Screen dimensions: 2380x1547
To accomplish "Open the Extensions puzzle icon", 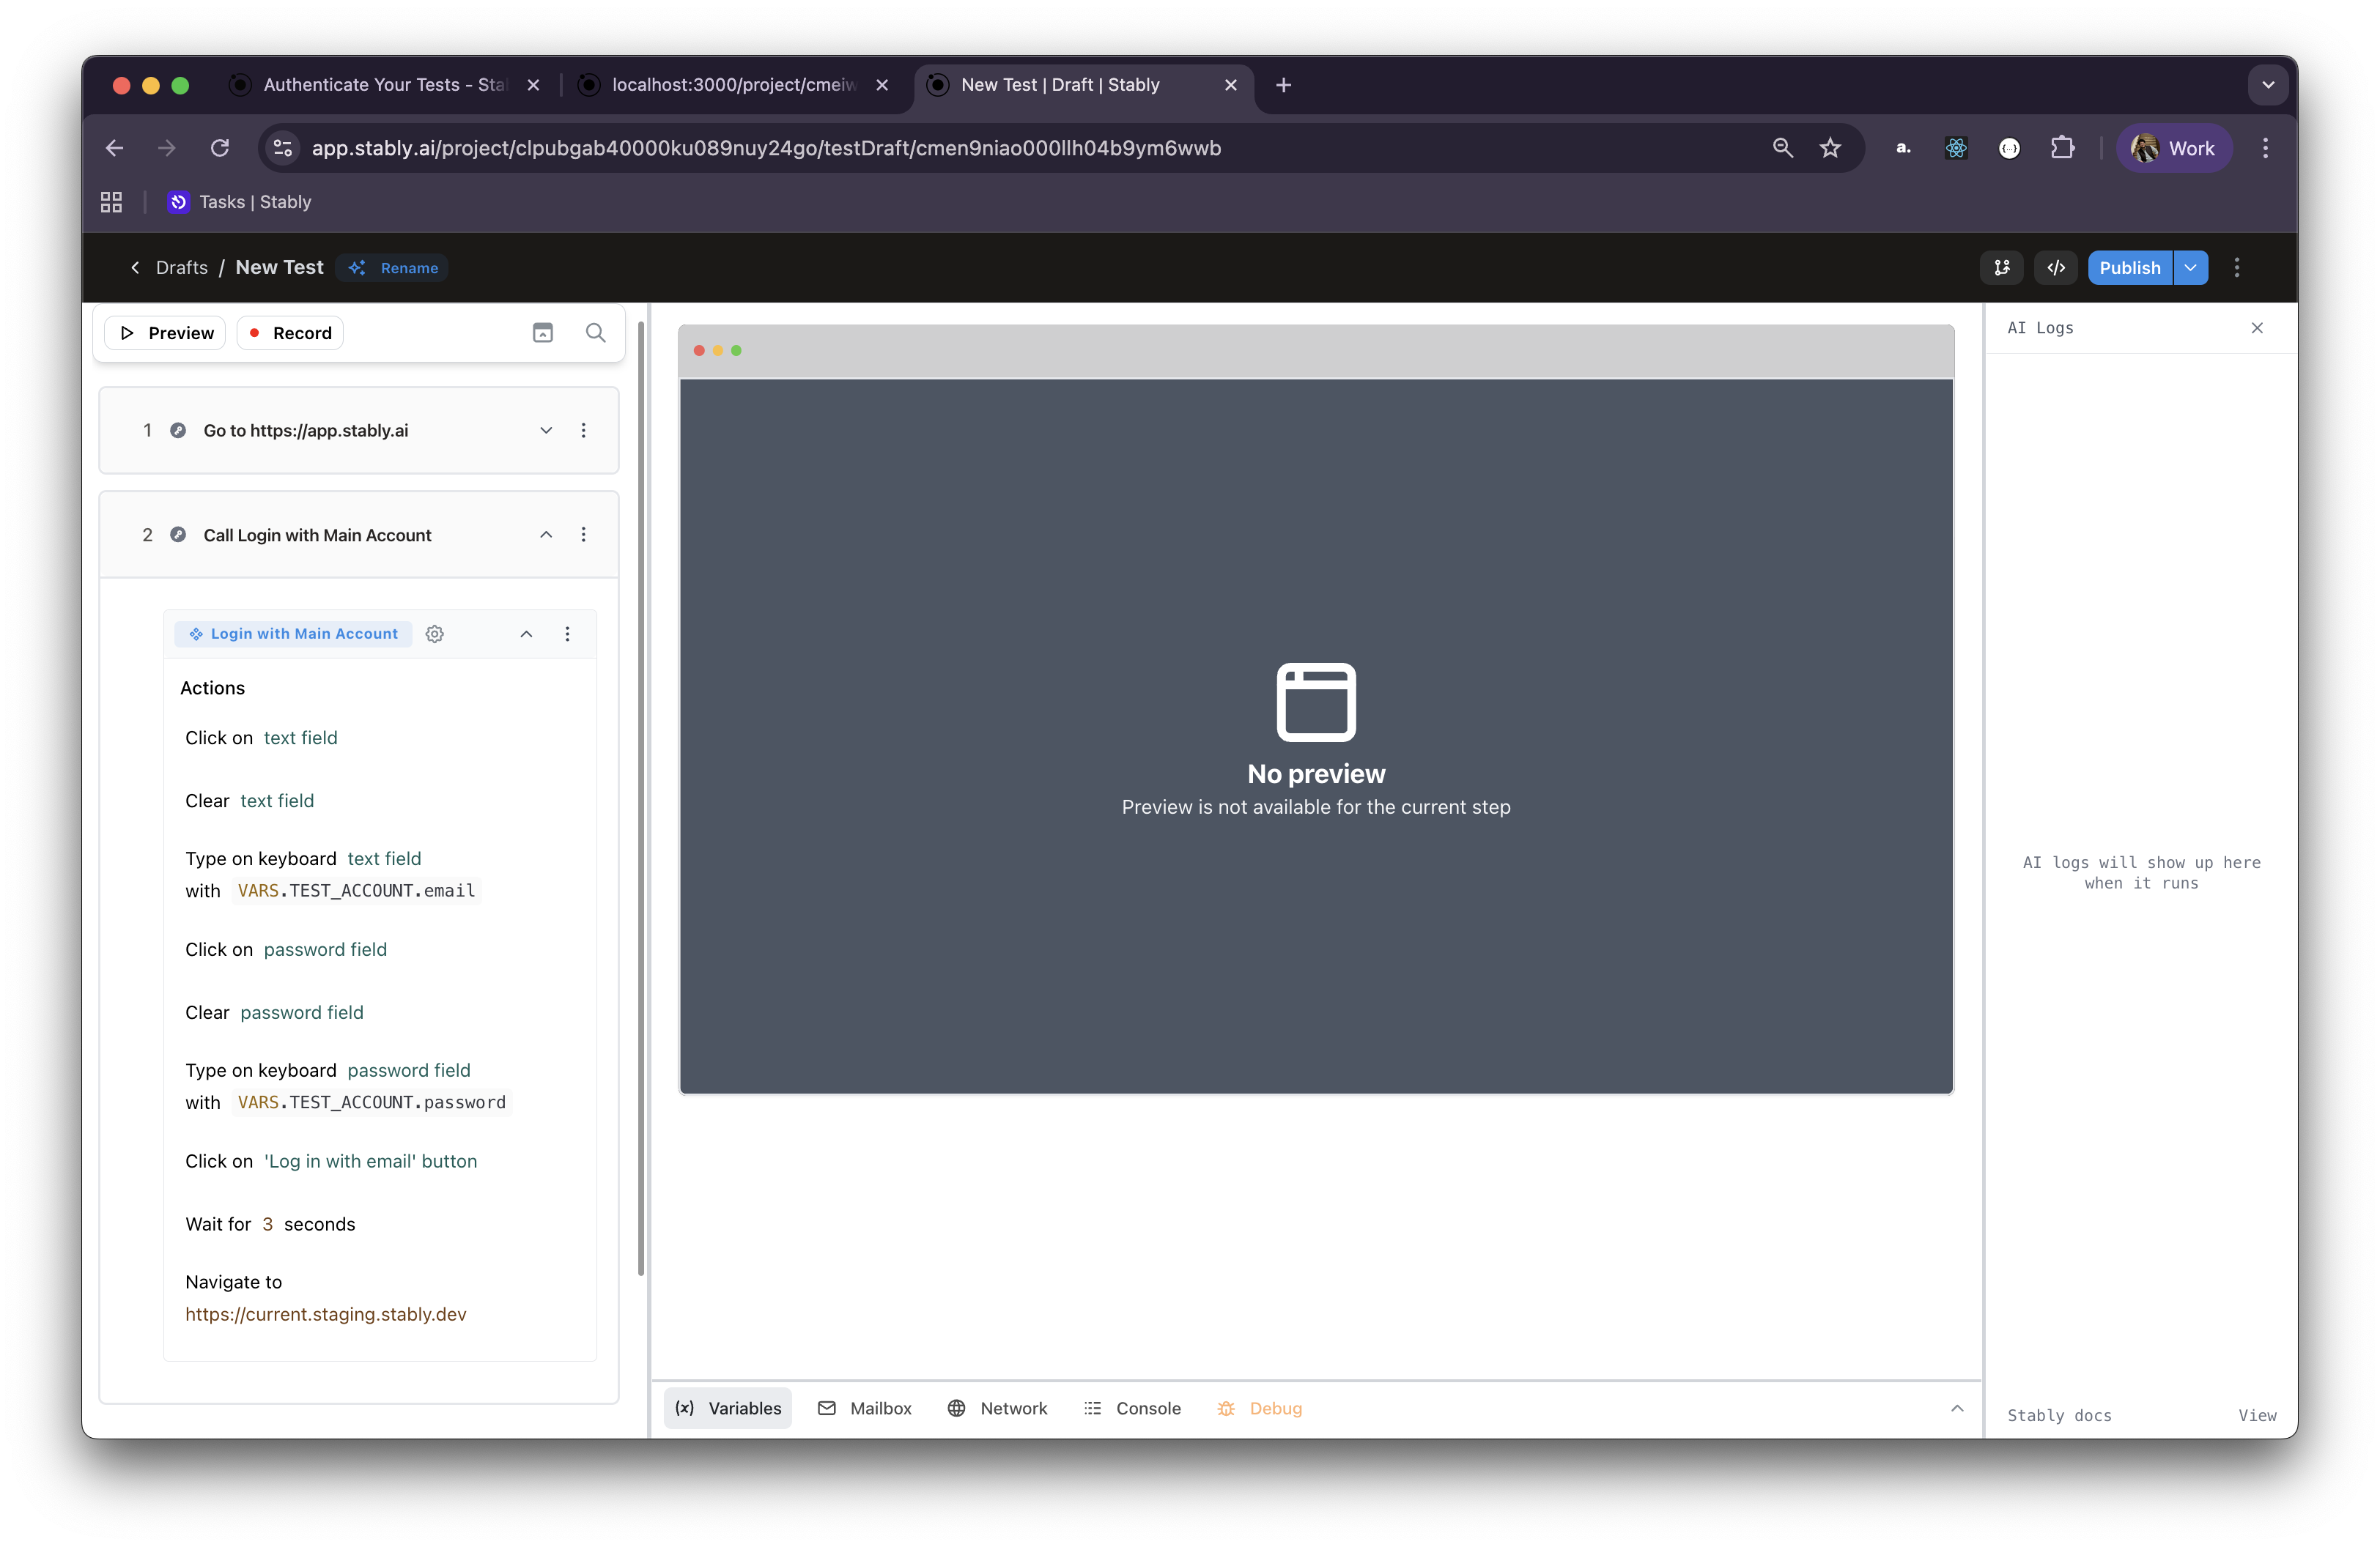I will [2062, 148].
